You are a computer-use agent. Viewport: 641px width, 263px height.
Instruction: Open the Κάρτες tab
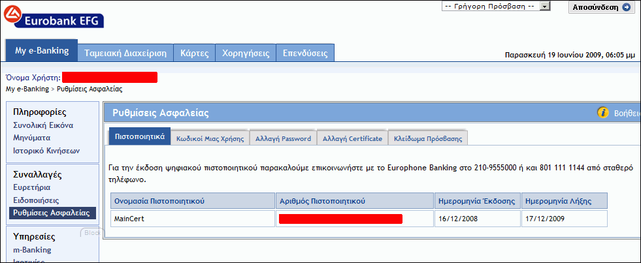tap(195, 53)
